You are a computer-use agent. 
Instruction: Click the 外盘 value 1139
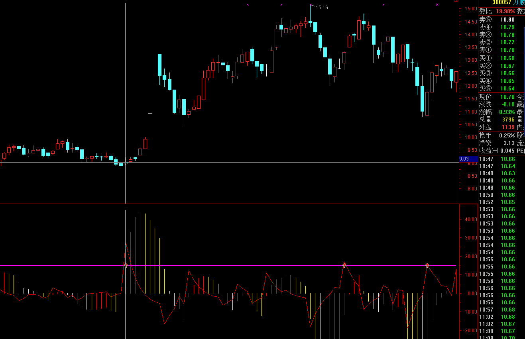tap(508, 127)
